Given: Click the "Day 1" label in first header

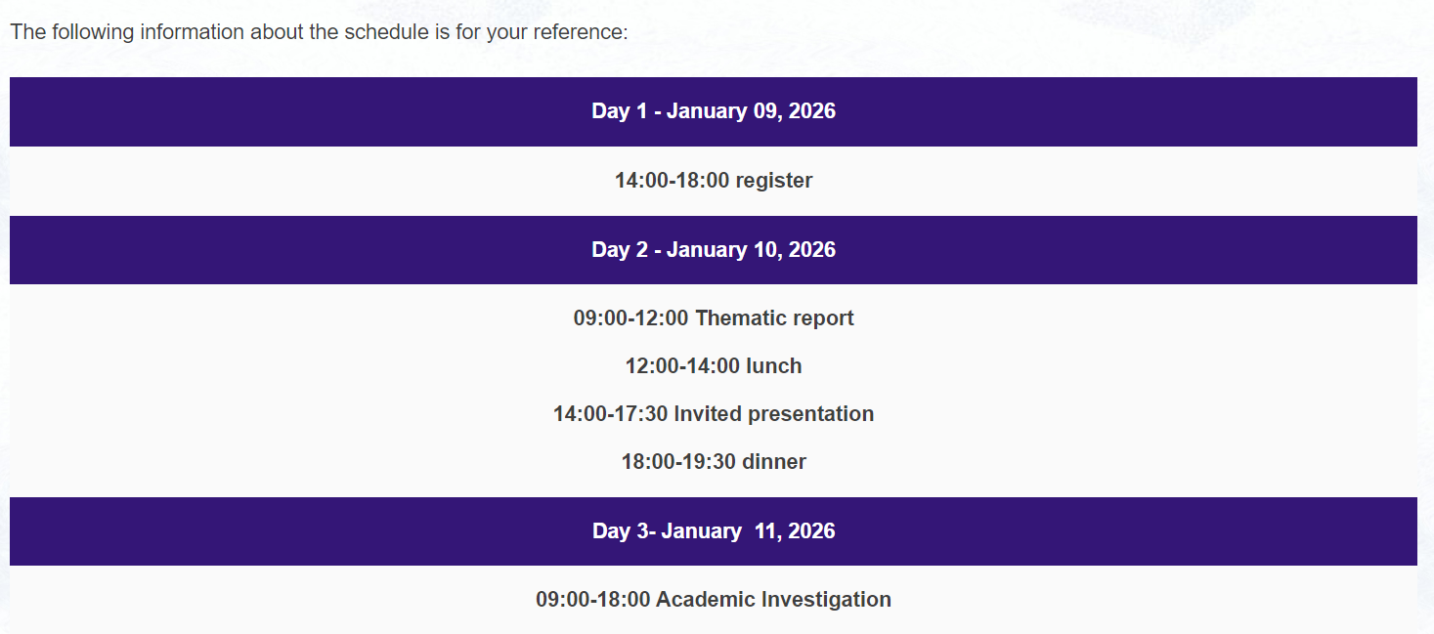Looking at the screenshot, I should 620,111.
